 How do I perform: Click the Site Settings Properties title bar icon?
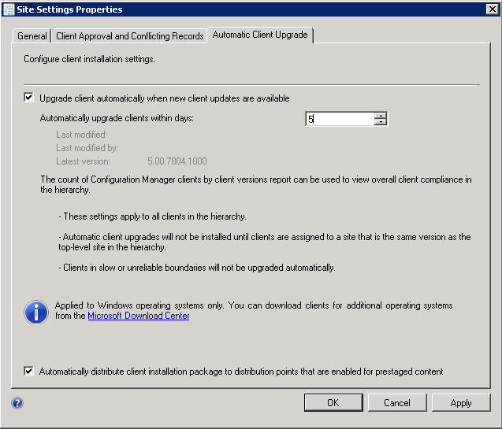click(9, 9)
